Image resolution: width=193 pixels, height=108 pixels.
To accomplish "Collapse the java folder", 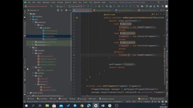I will 30,19.
